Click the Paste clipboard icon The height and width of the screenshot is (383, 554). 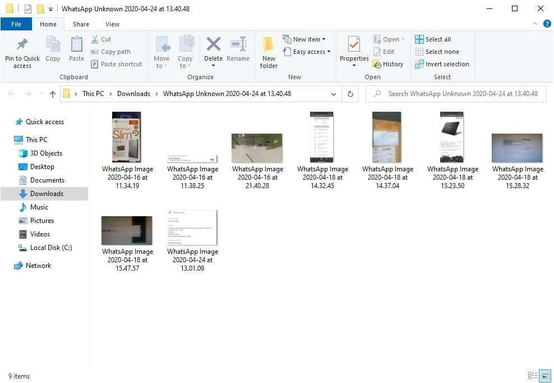[x=76, y=44]
